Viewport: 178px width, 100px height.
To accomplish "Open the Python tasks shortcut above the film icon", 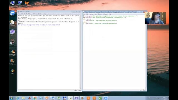I will pos(13,53).
